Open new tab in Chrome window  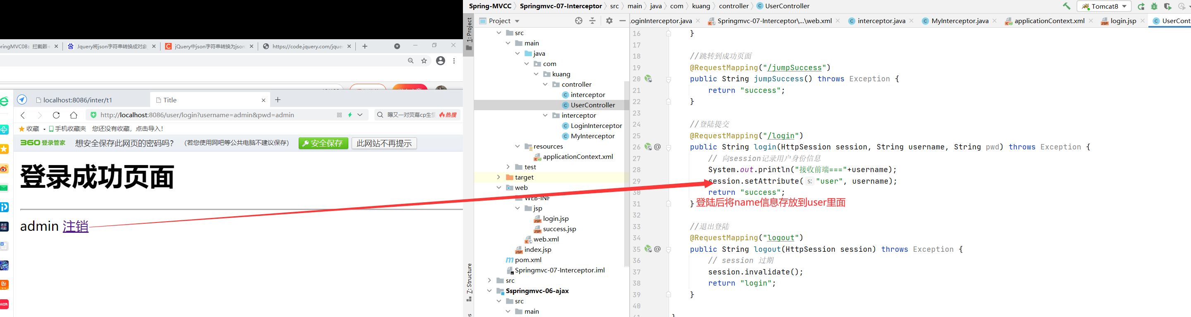click(x=365, y=46)
